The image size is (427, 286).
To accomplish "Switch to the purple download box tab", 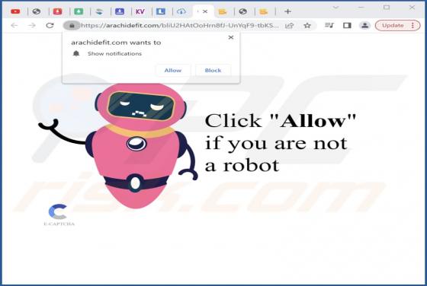I will tap(120, 11).
